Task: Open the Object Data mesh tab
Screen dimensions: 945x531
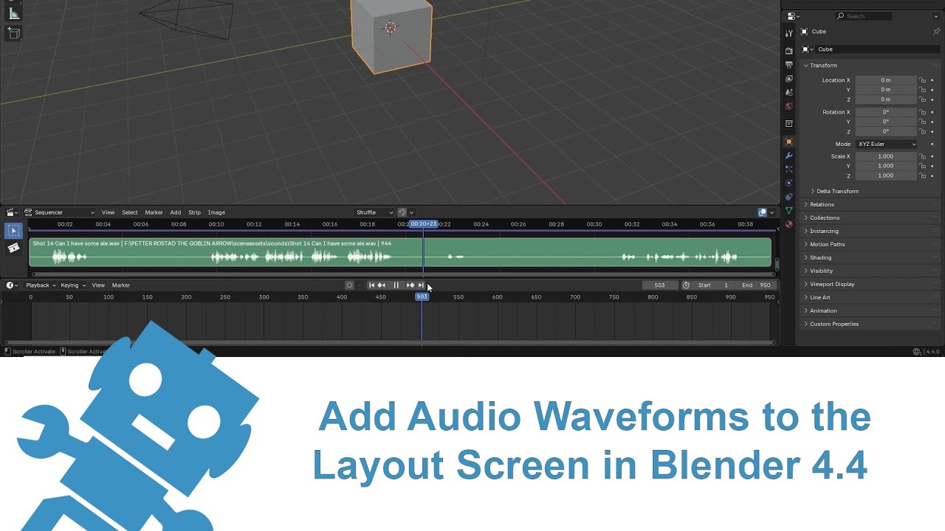Action: pyautogui.click(x=788, y=210)
